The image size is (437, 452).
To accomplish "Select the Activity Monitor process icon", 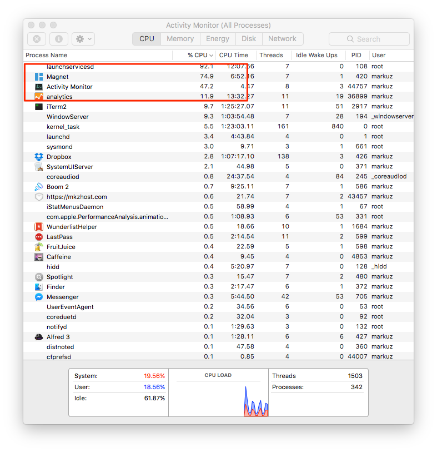I will pos(39,87).
